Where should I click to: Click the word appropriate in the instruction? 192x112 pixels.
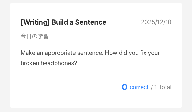click(60, 53)
